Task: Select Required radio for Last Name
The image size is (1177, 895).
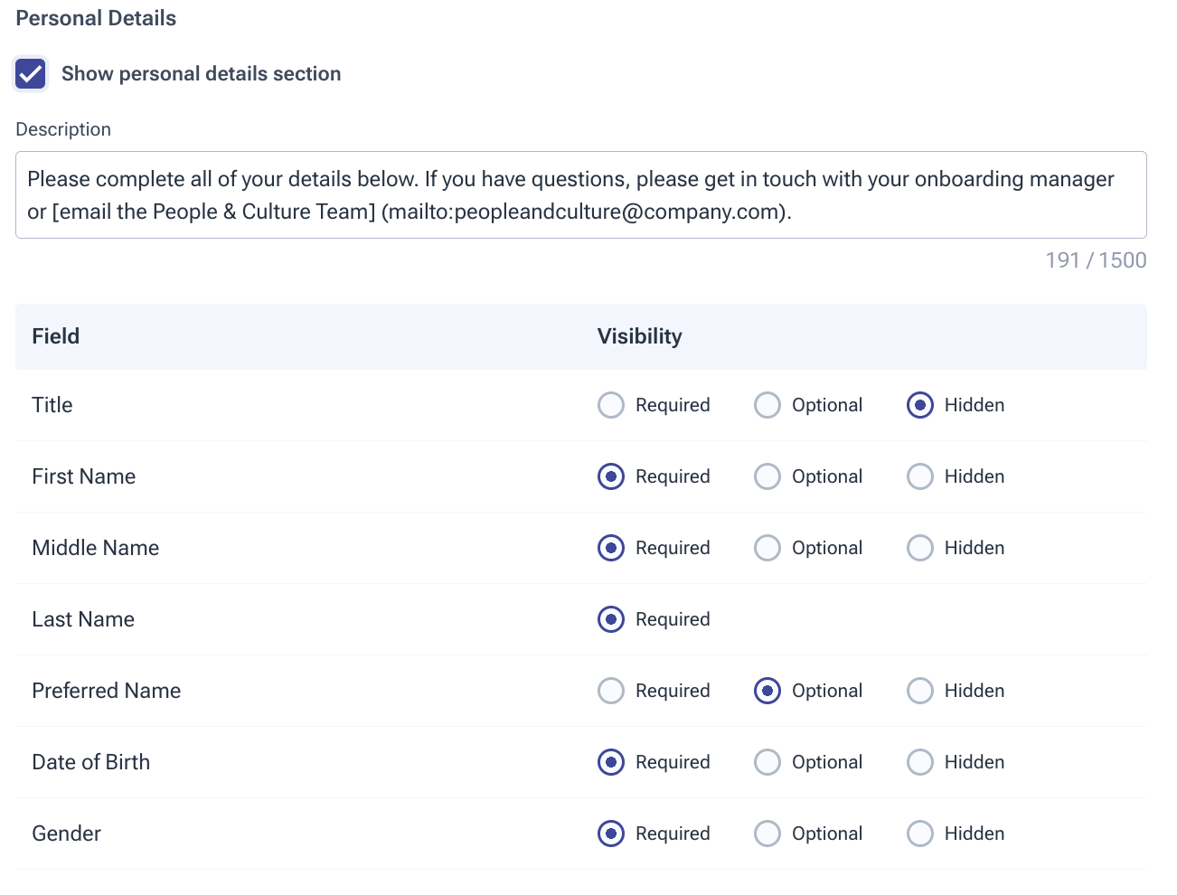Action: 611,619
